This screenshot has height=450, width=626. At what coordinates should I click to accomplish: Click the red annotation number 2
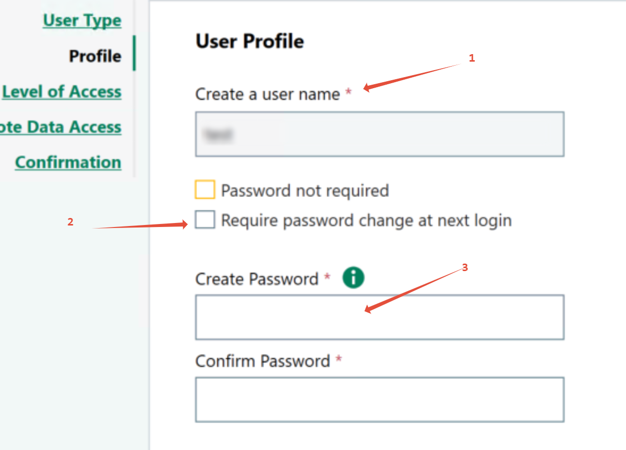71,222
